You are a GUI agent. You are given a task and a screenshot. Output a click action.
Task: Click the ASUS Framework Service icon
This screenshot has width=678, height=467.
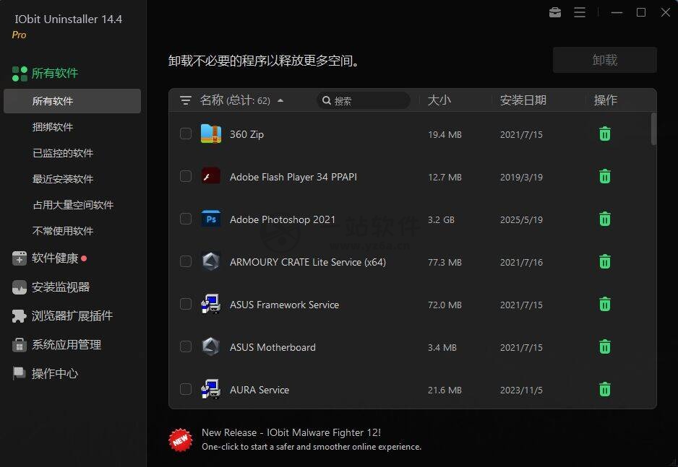point(211,305)
